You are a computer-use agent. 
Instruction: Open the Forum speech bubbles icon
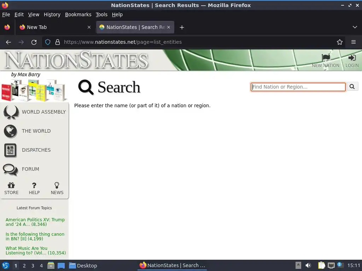coord(10,169)
